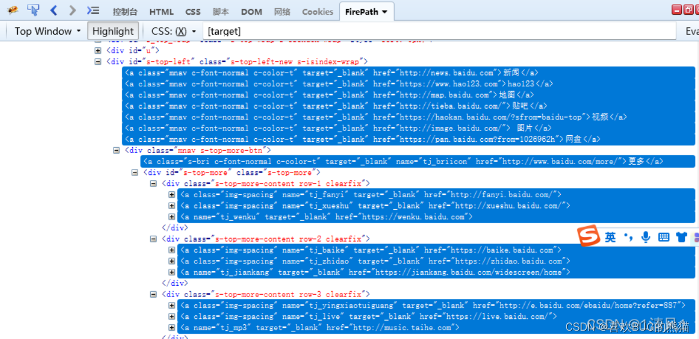
Task: Open the 网络 tab
Action: (282, 12)
